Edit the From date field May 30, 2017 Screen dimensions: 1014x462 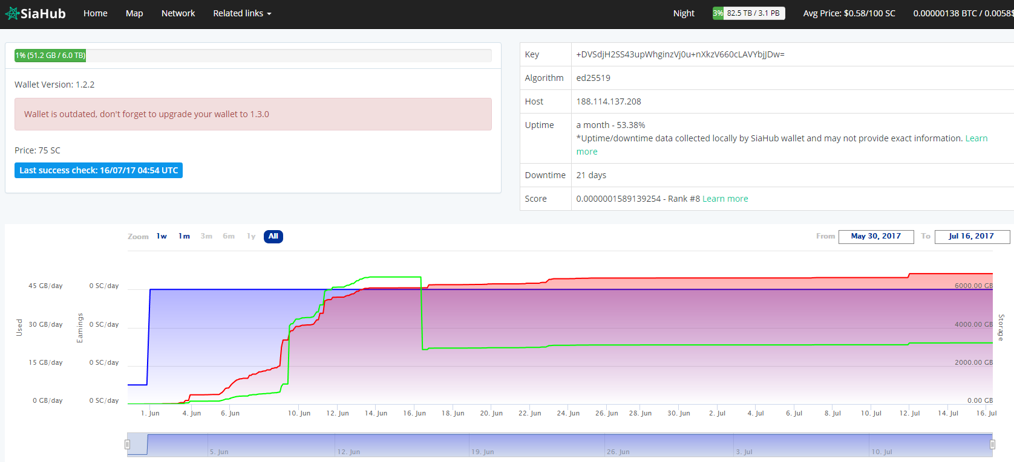click(876, 236)
